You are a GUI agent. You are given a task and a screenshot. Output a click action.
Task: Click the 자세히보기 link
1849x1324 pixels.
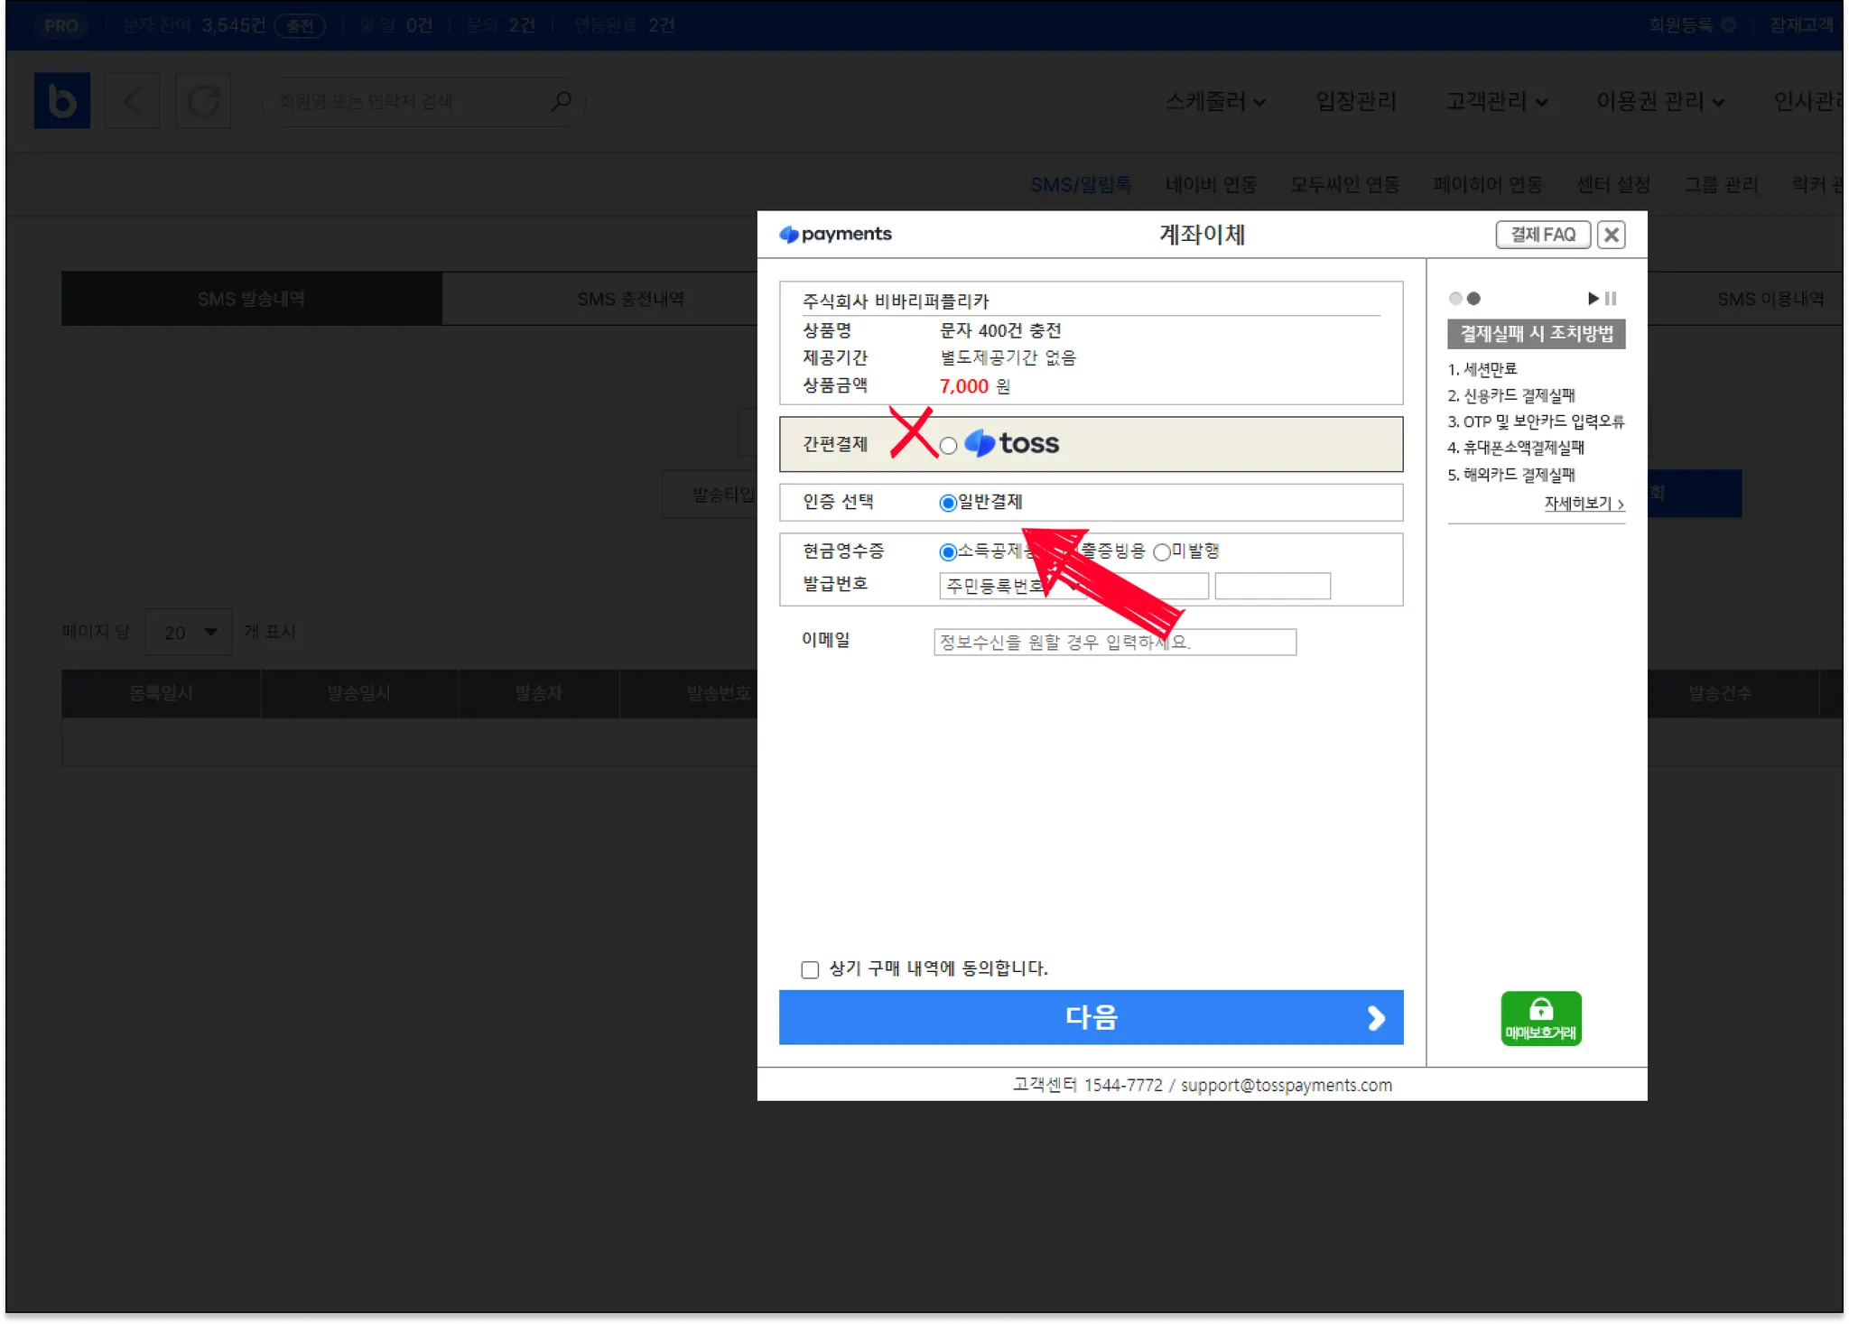tap(1584, 504)
